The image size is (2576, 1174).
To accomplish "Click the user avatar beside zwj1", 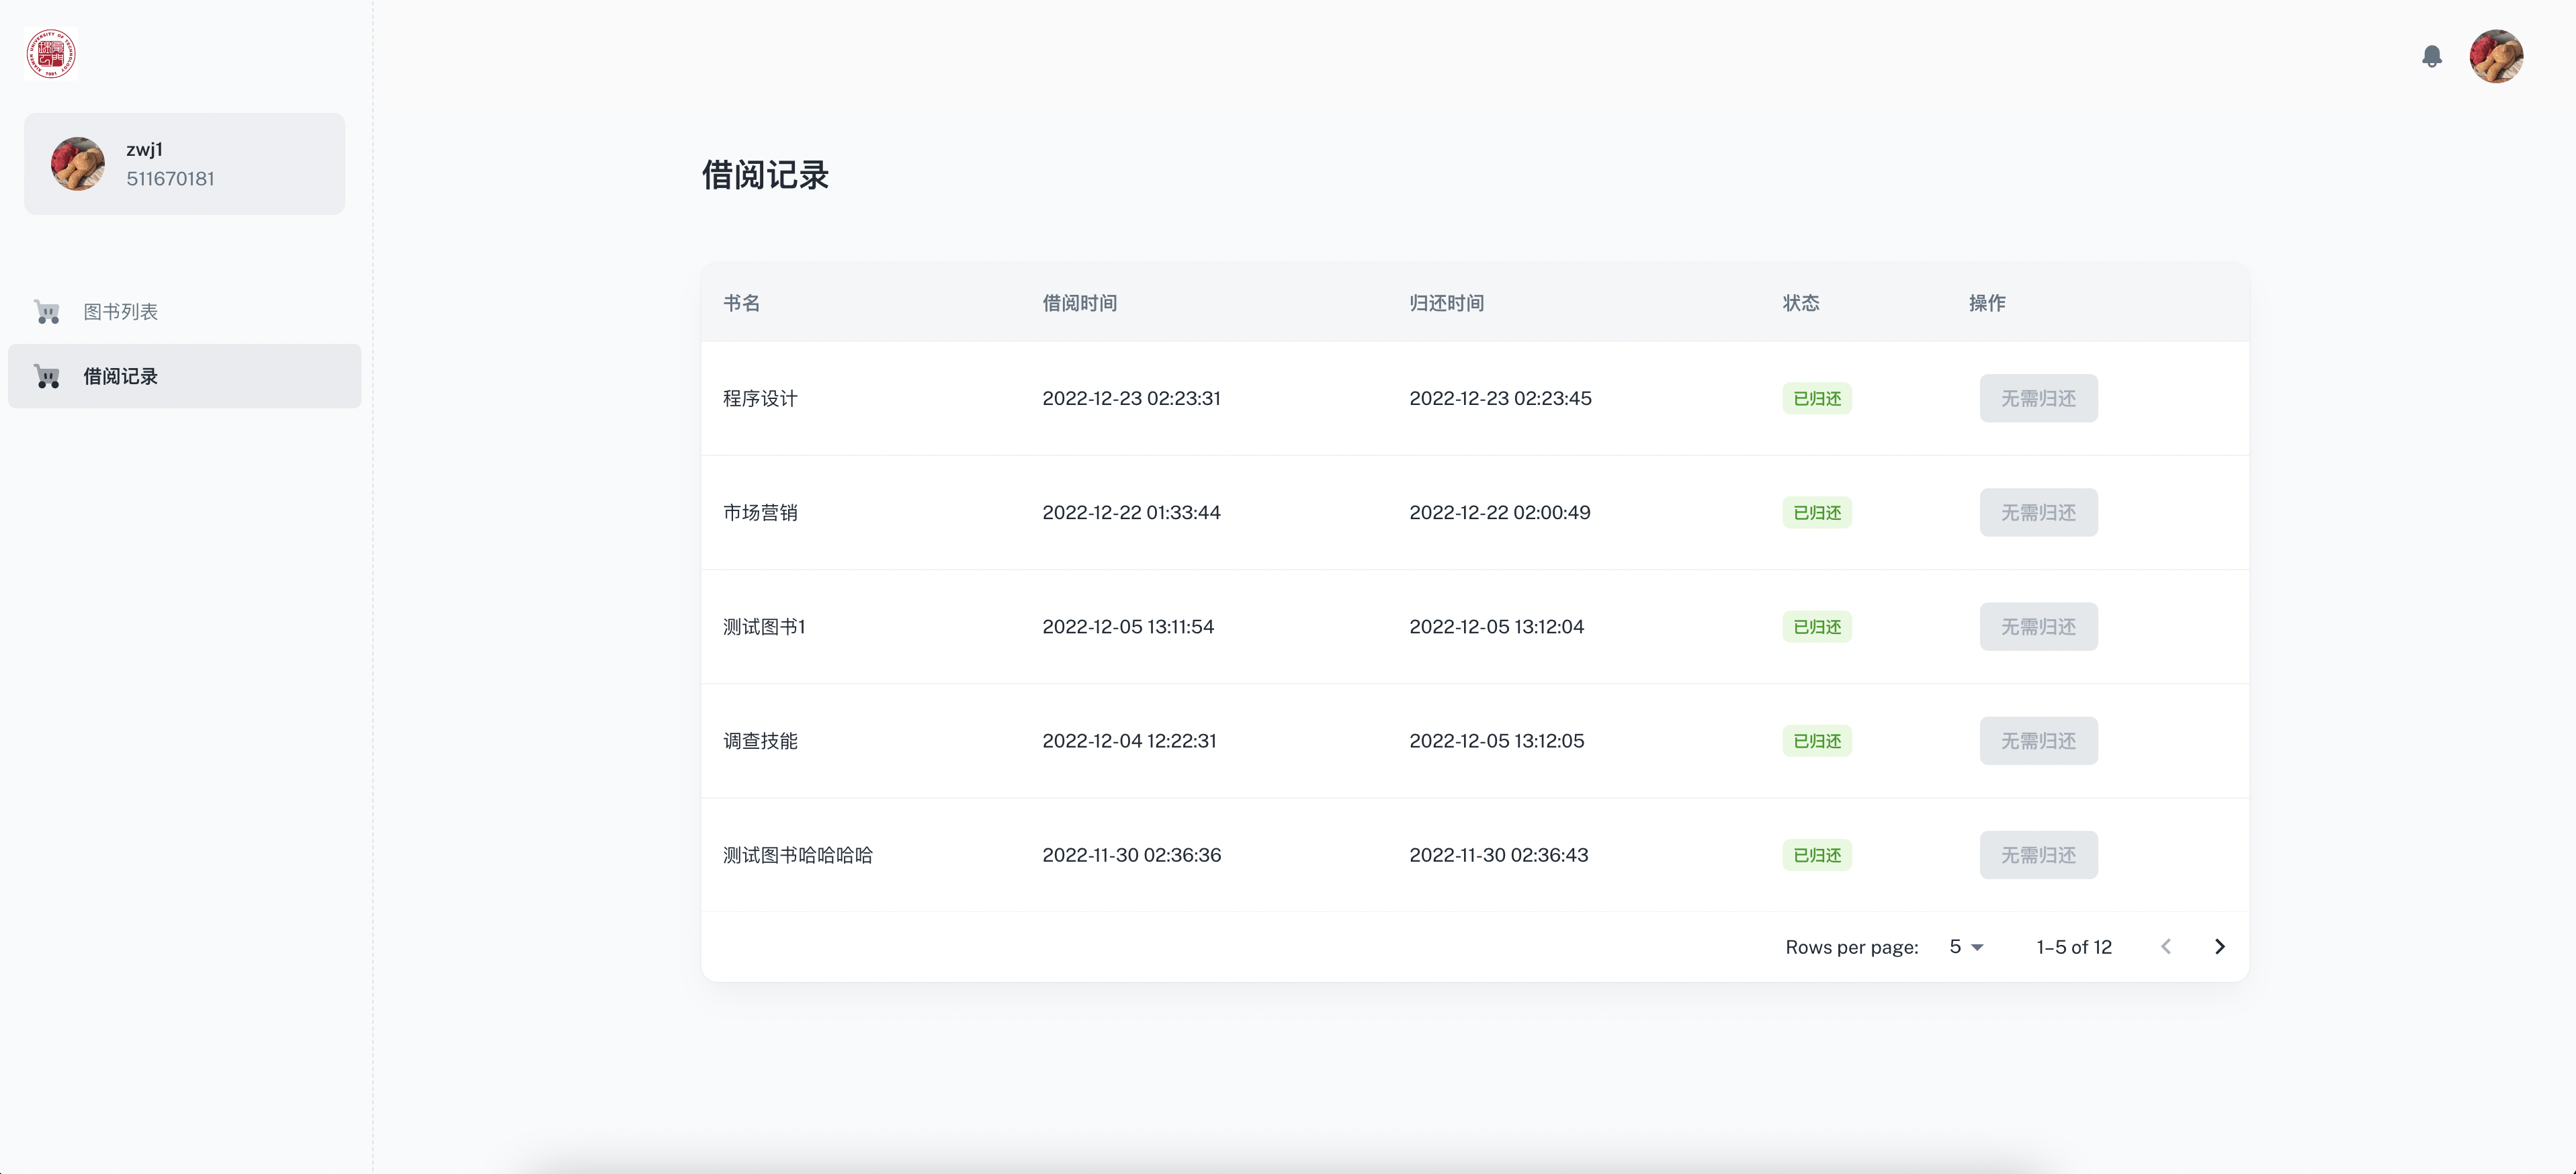I will point(77,163).
